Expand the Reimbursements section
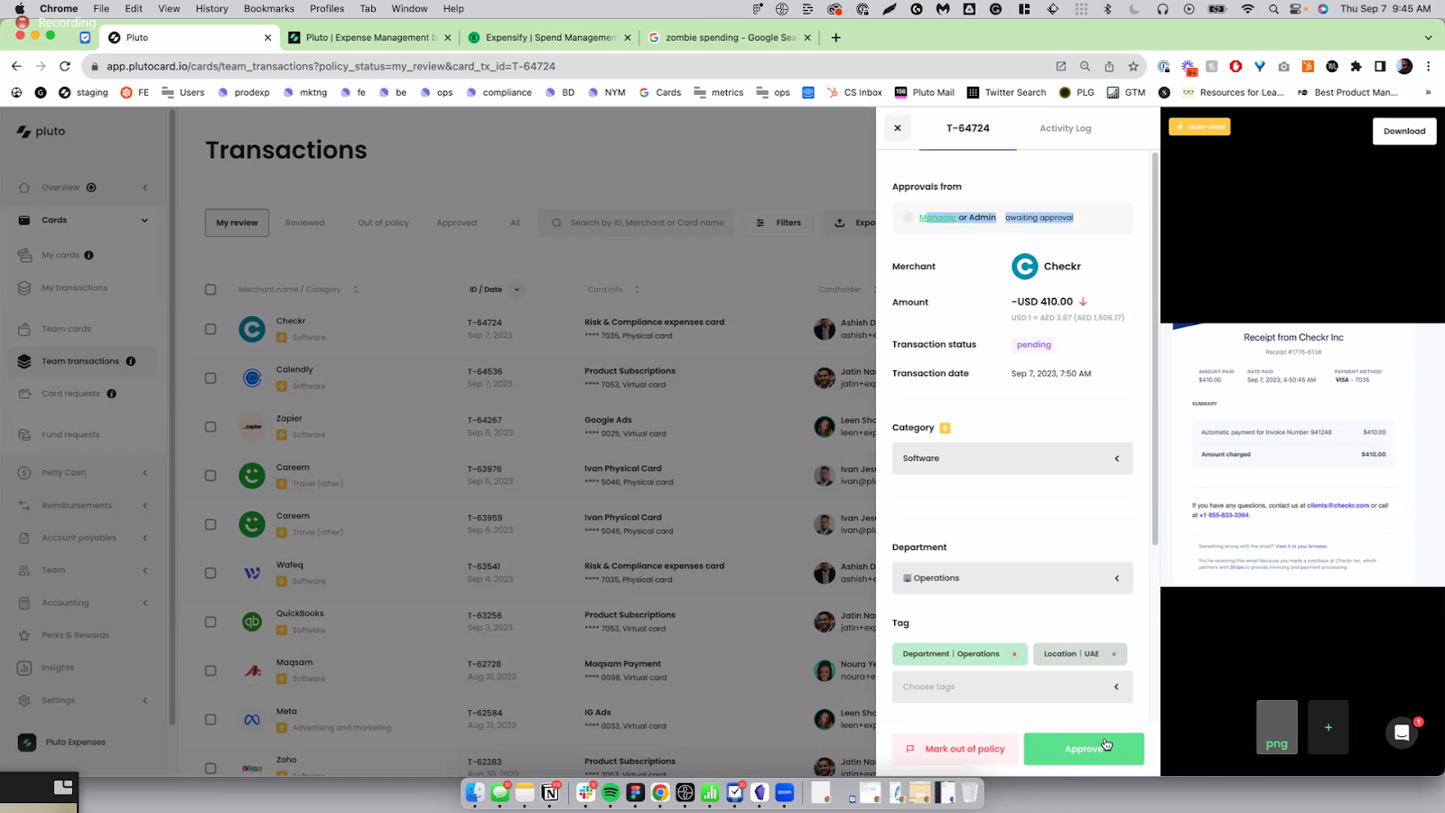The width and height of the screenshot is (1445, 813). 144,505
